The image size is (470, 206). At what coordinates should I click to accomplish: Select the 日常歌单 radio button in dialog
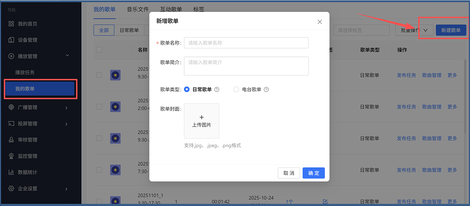point(187,89)
